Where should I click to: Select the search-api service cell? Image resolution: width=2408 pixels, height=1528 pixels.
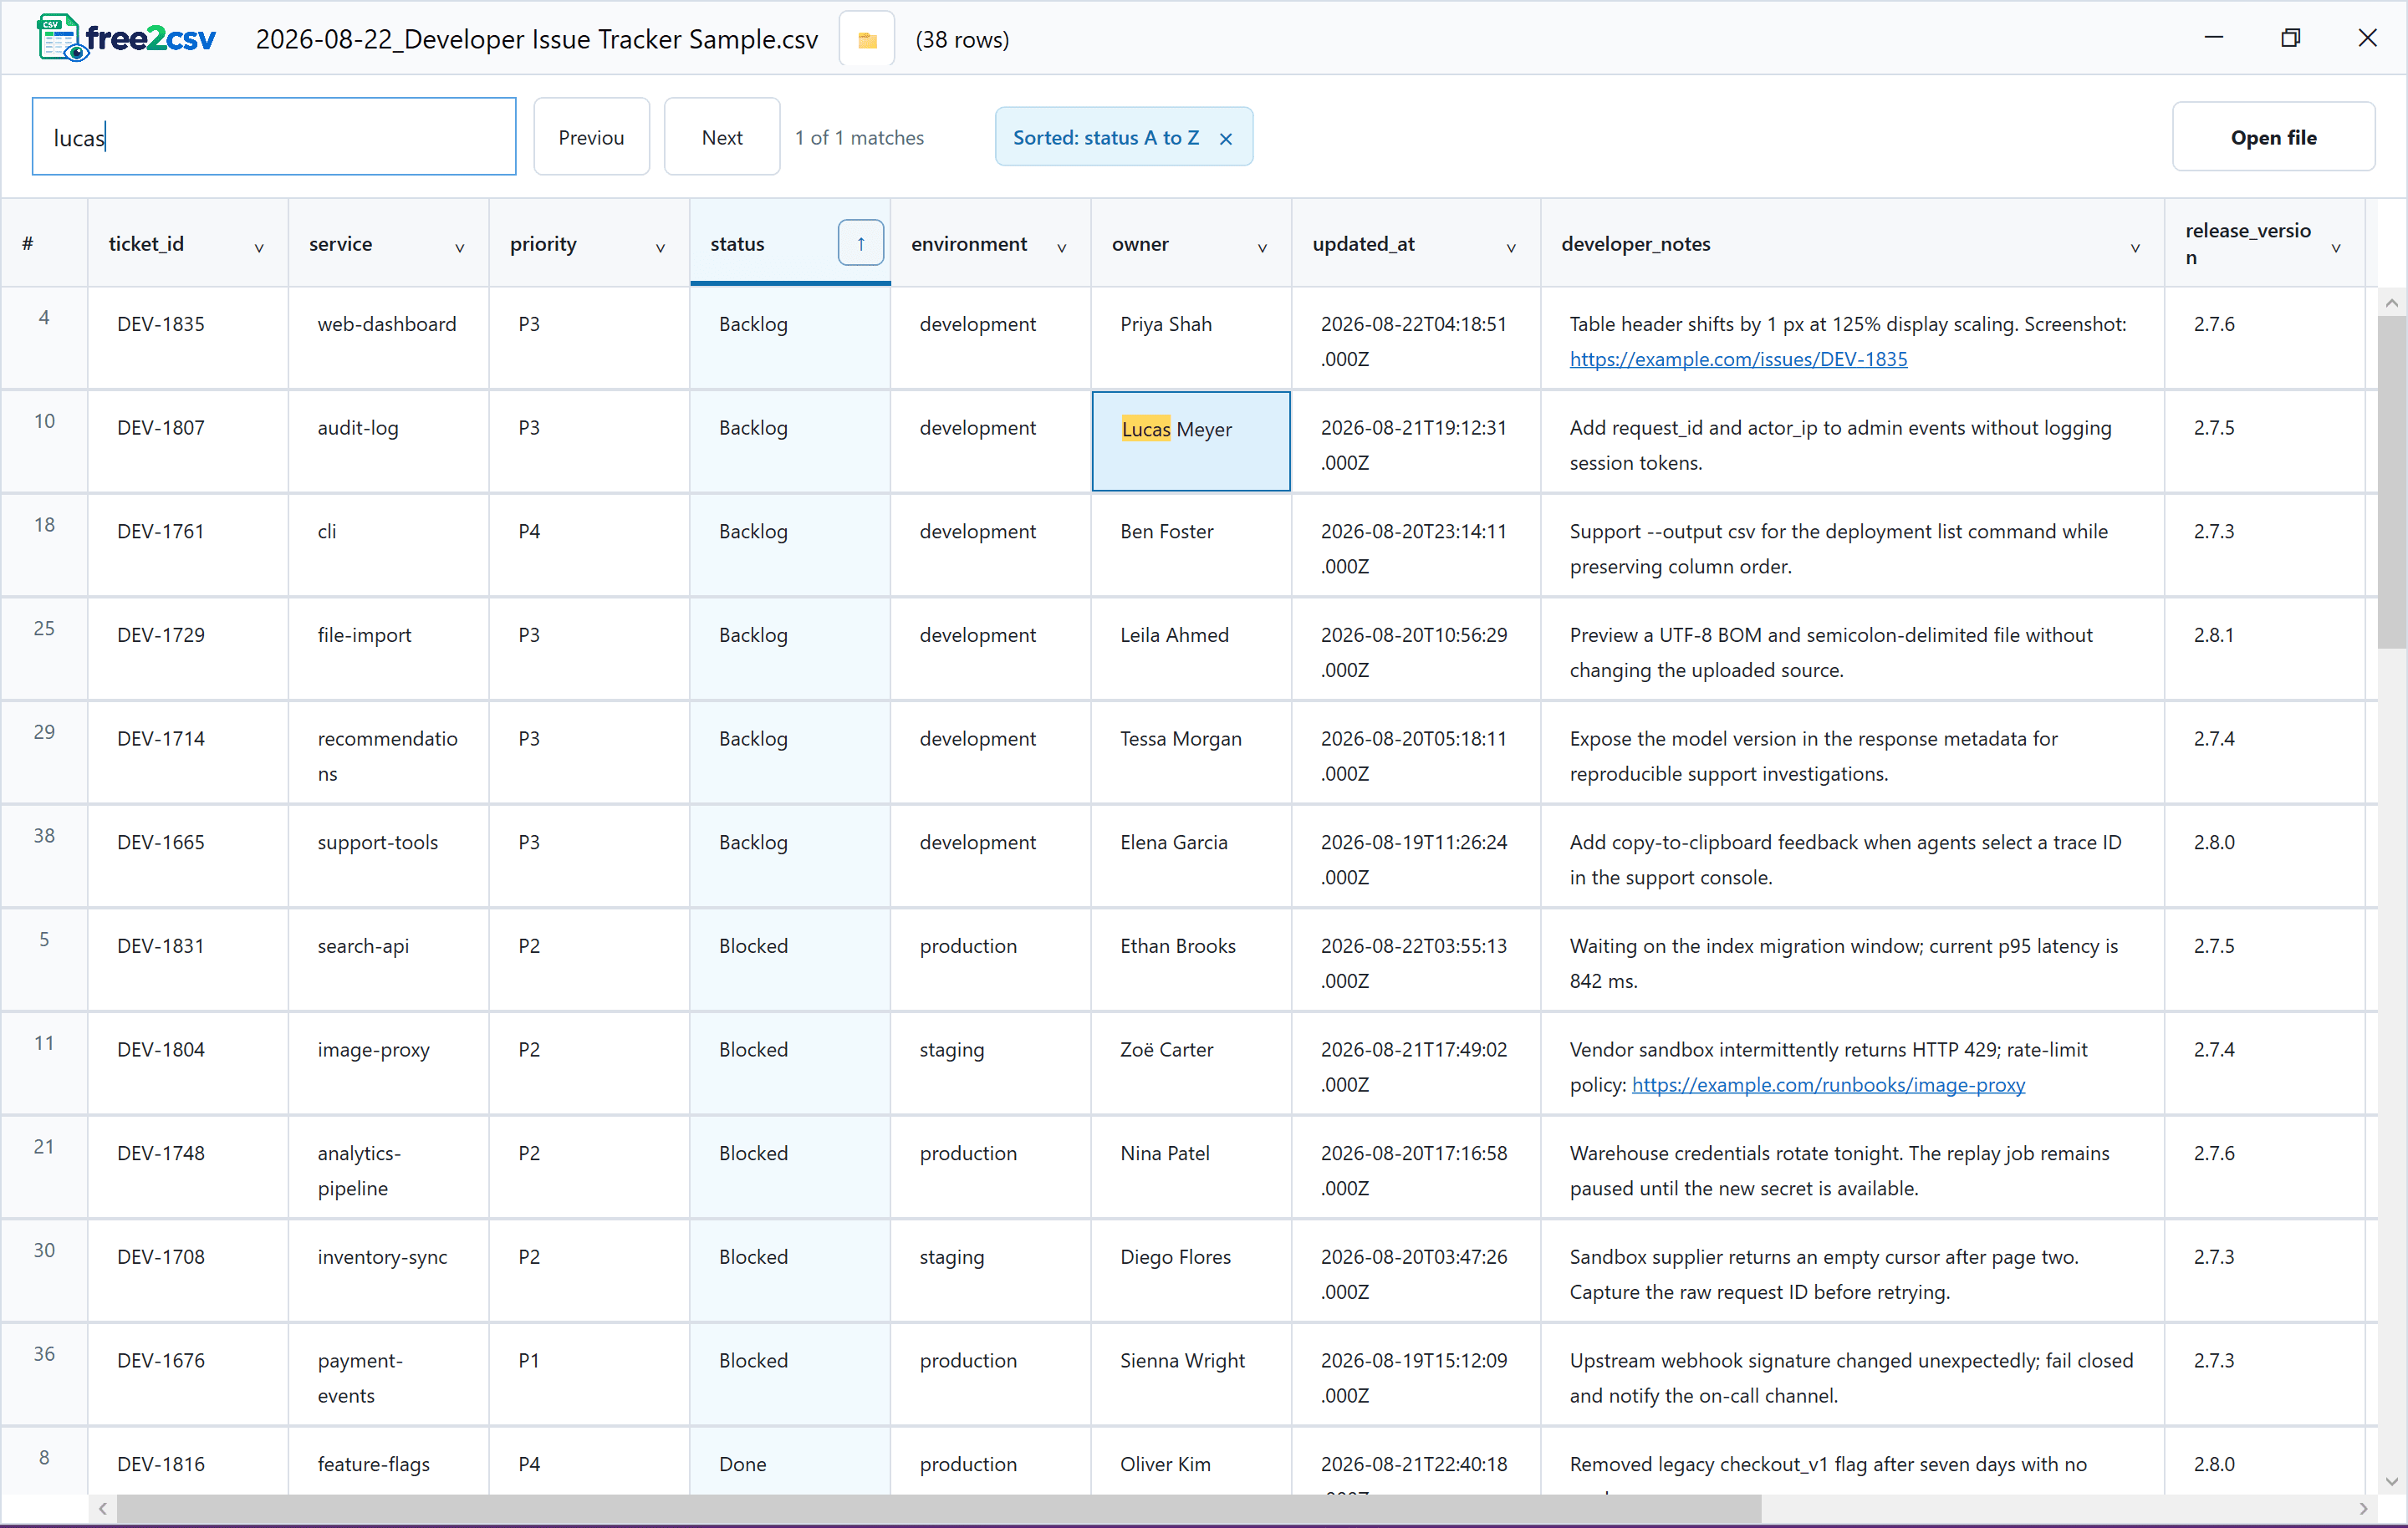tap(389, 960)
